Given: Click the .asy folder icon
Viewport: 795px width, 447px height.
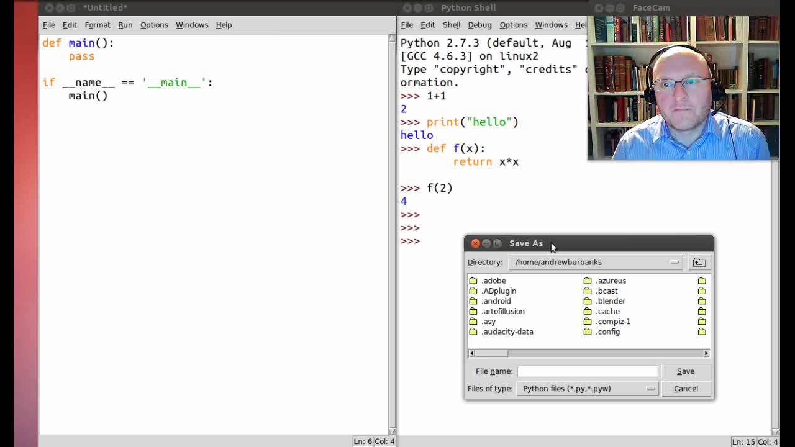Looking at the screenshot, I should [x=473, y=322].
